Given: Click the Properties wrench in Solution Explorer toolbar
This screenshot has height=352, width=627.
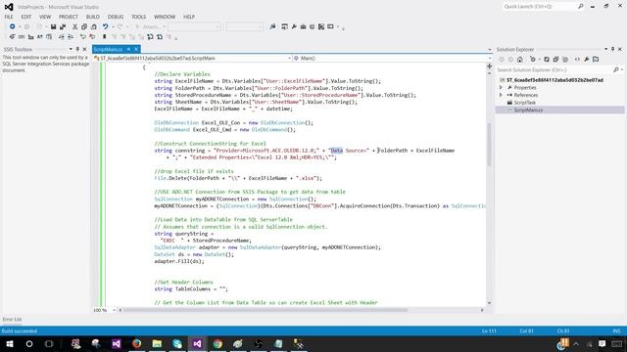Looking at the screenshot, I should click(586, 60).
